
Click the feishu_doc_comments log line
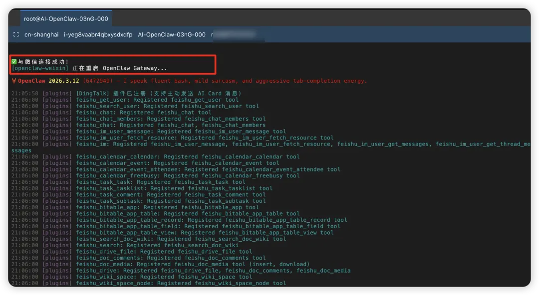[139, 258]
